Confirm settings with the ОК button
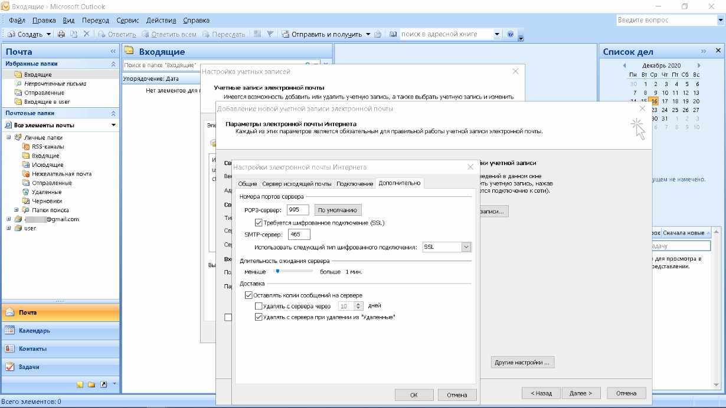This screenshot has width=726, height=408. [414, 395]
